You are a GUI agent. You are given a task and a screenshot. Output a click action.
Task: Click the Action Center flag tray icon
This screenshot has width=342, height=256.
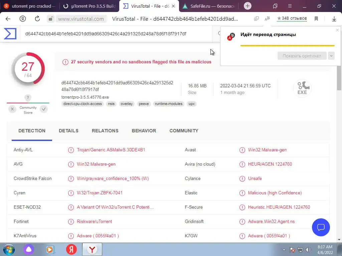coord(292,250)
